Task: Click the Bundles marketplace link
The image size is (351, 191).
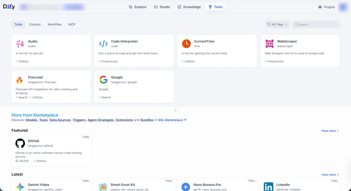Action: tap(147, 120)
